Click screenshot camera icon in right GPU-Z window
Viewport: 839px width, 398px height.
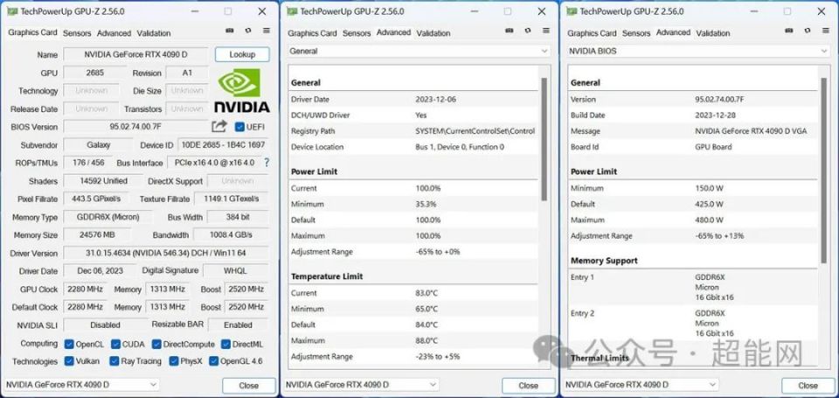pyautogui.click(x=789, y=31)
